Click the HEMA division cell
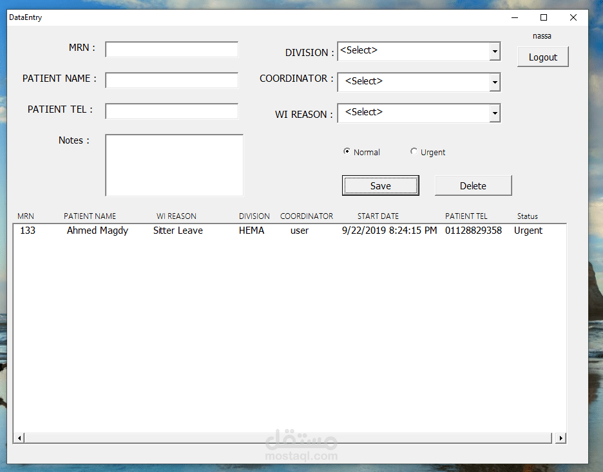Viewport: 603px width, 472px height. point(251,231)
